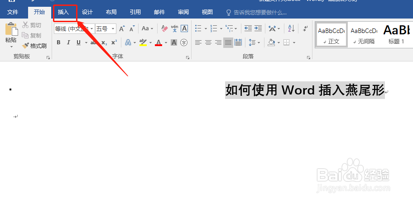Open the 视图 View tab
Image resolution: width=413 pixels, height=202 pixels.
coord(207,12)
